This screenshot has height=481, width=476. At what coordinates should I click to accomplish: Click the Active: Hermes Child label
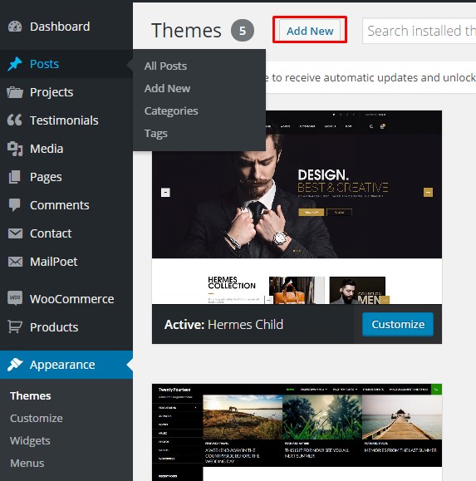(x=223, y=325)
